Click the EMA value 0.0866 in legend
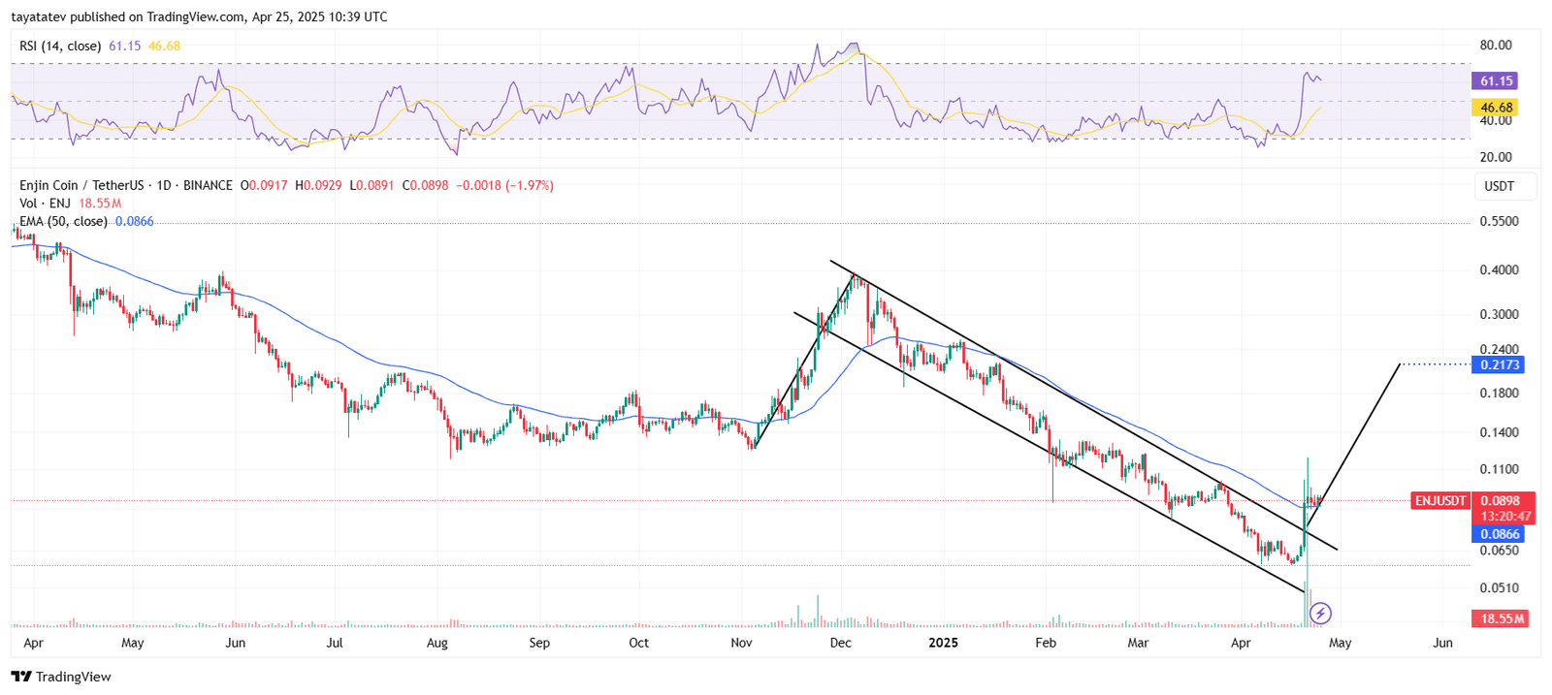1552x695 pixels. pos(134,221)
